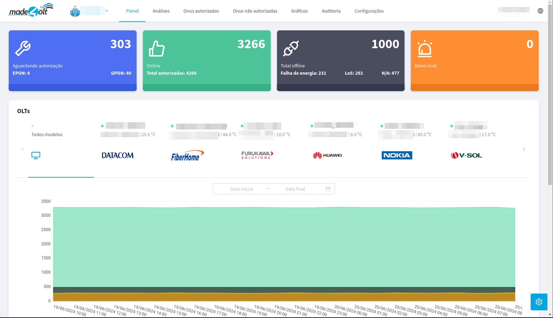553x318 pixels.
Task: Click the building company icon
Action: point(75,11)
